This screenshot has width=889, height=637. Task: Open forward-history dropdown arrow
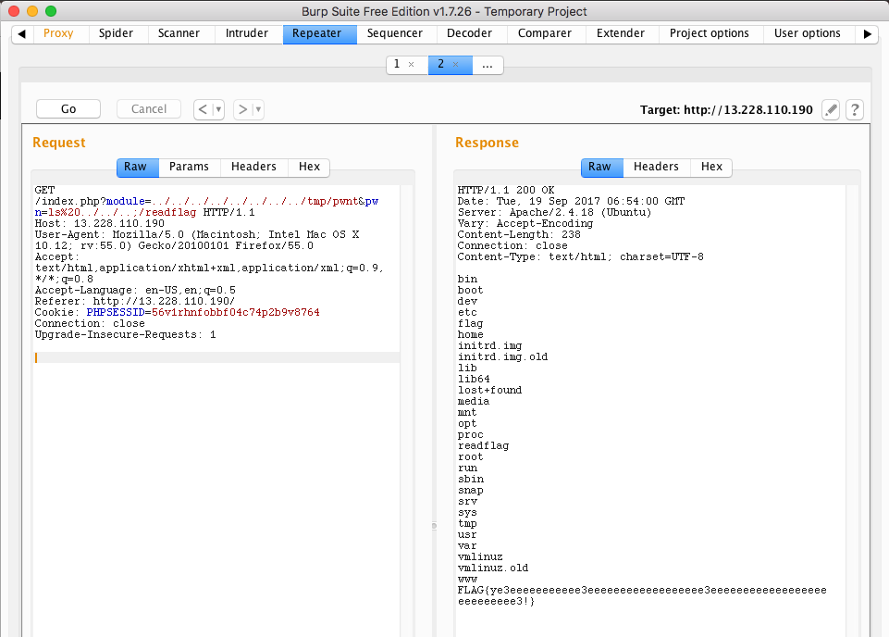[x=258, y=109]
